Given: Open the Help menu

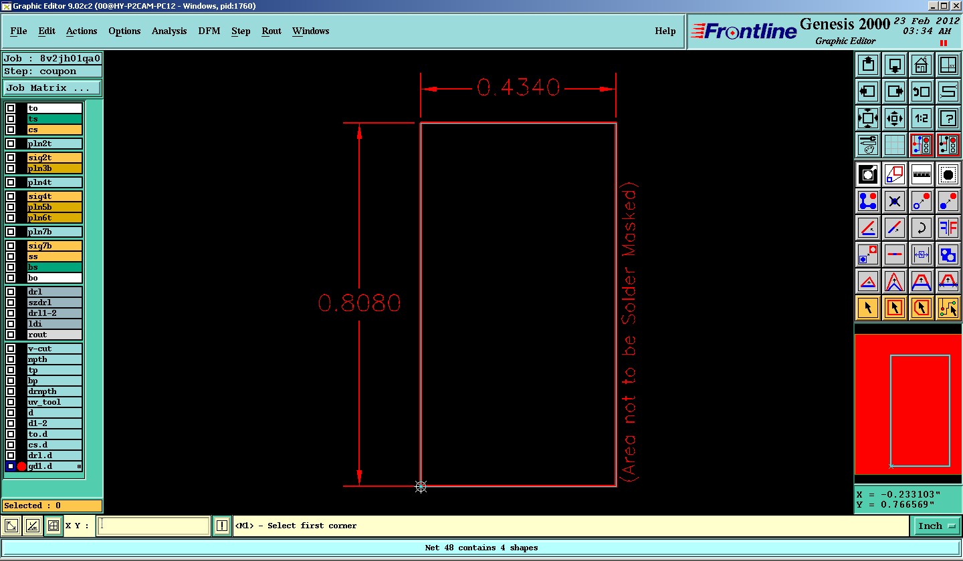Looking at the screenshot, I should [x=665, y=31].
